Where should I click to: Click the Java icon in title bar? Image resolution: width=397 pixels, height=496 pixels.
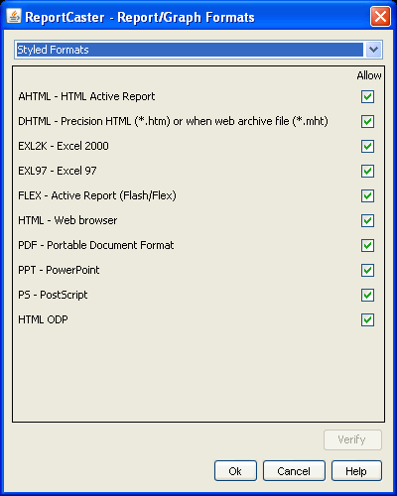click(14, 16)
